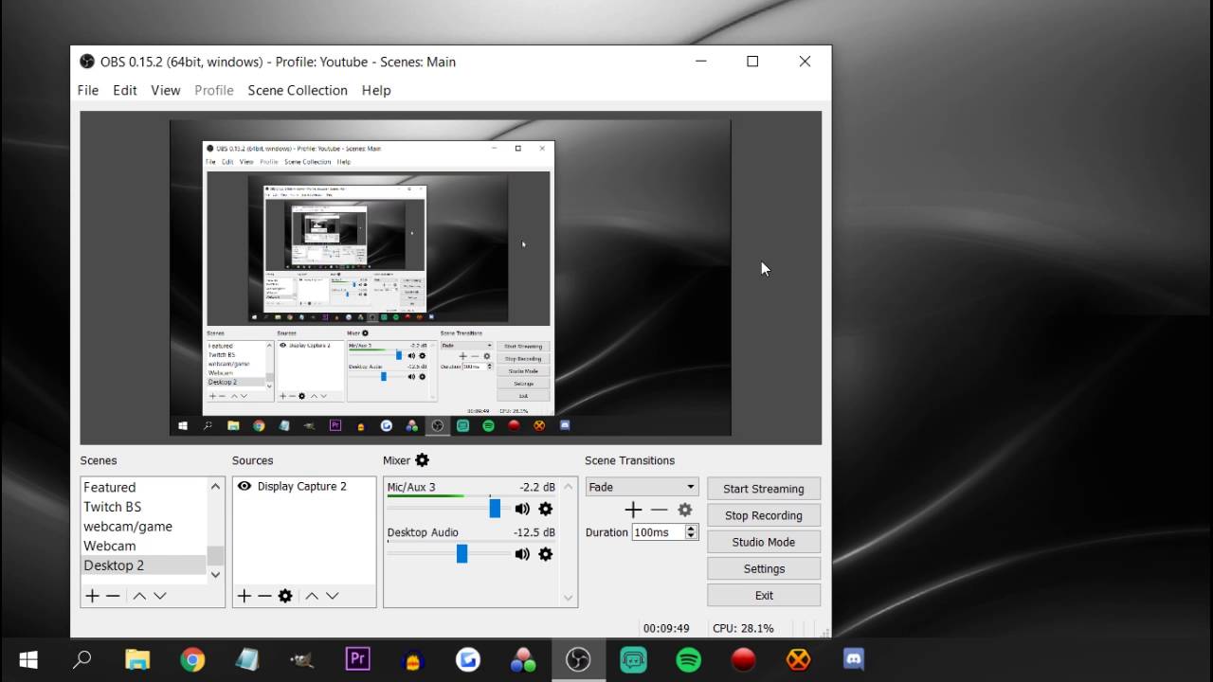Open taskbar search magnifier
Image resolution: width=1213 pixels, height=682 pixels.
click(82, 659)
